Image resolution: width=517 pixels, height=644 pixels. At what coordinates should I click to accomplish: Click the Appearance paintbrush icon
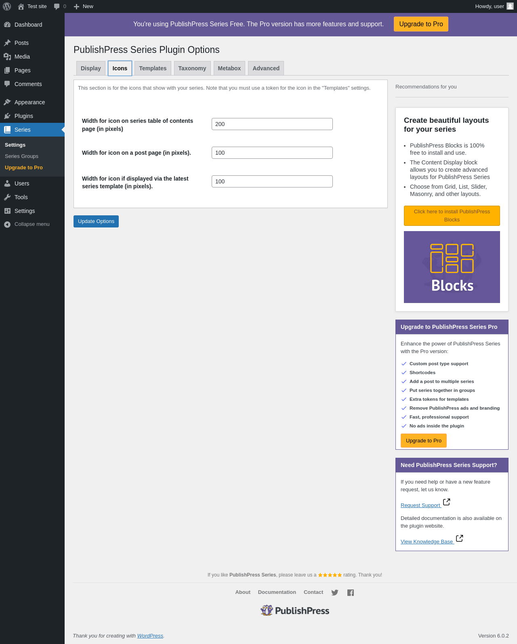point(7,102)
